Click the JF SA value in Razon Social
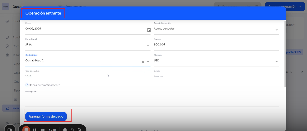 tap(29, 45)
